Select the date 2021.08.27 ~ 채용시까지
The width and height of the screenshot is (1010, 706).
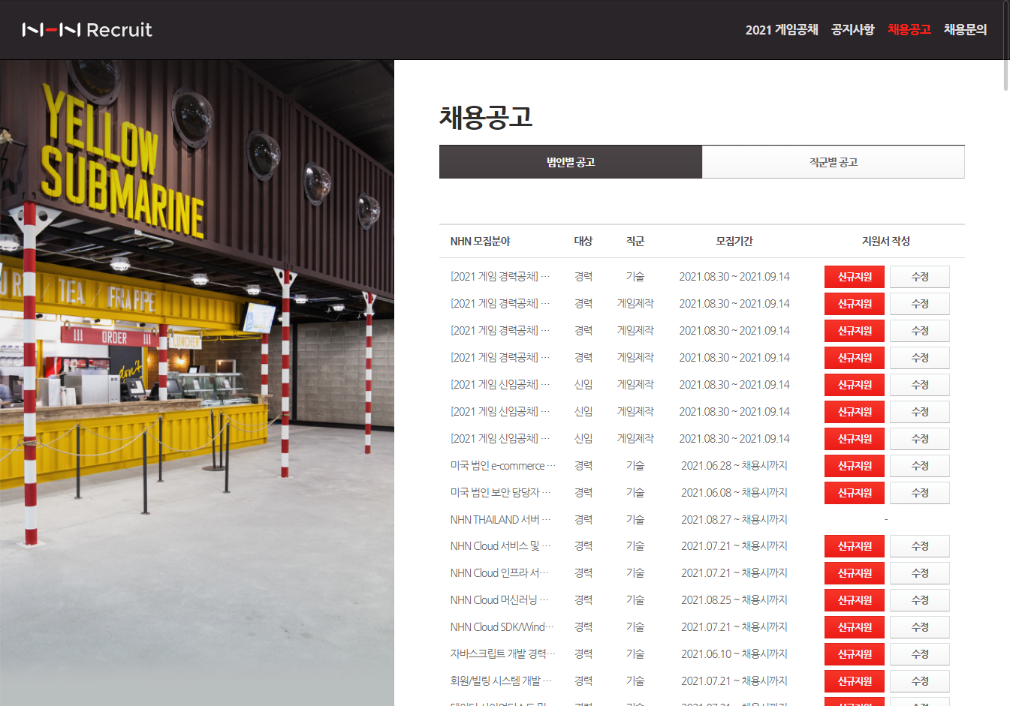pos(734,520)
